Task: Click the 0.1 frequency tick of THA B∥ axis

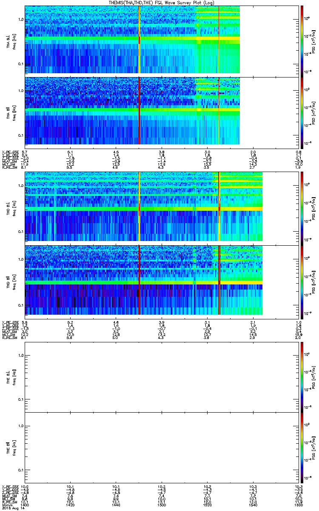Action: click(x=20, y=135)
